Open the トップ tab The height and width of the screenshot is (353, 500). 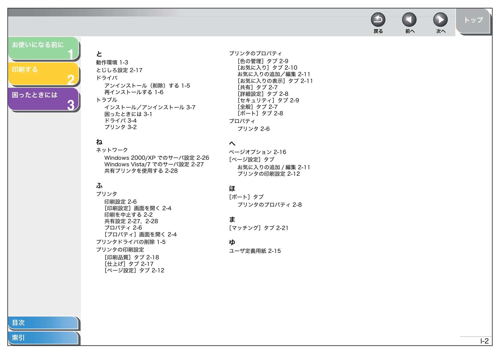(x=473, y=21)
